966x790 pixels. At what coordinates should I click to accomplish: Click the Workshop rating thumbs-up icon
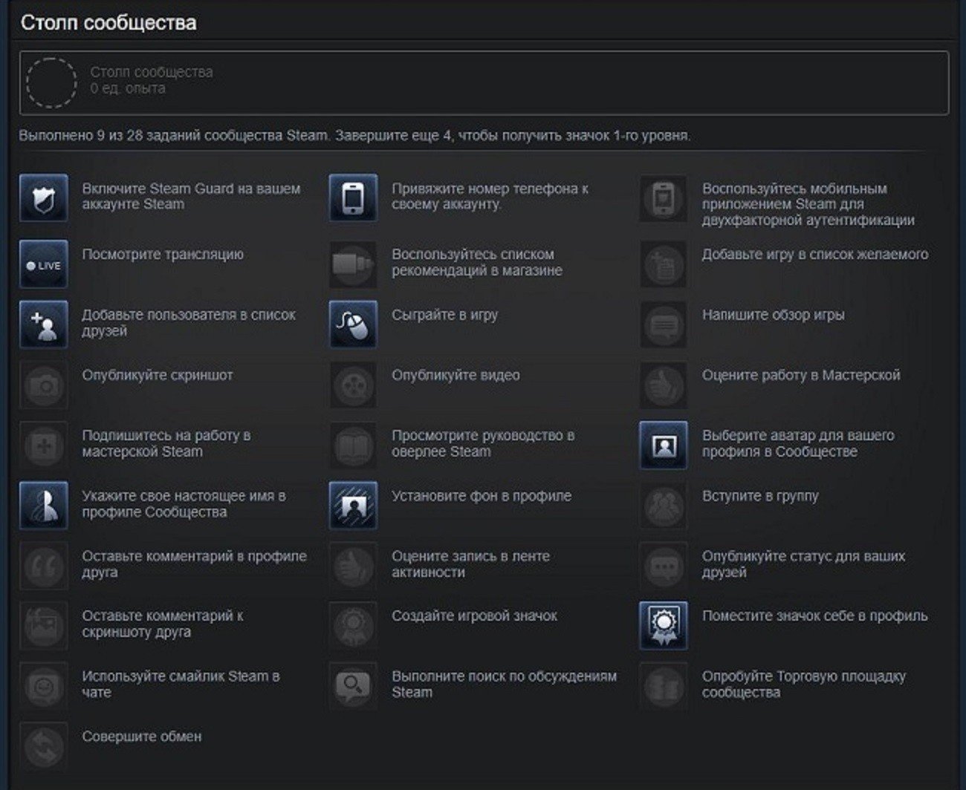[664, 385]
